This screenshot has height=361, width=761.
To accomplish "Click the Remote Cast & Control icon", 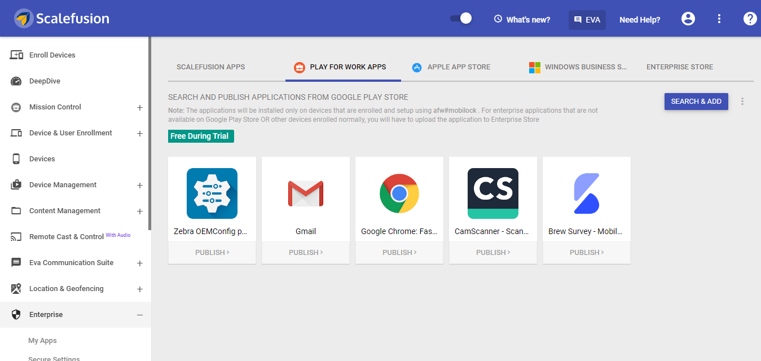I will (x=16, y=237).
